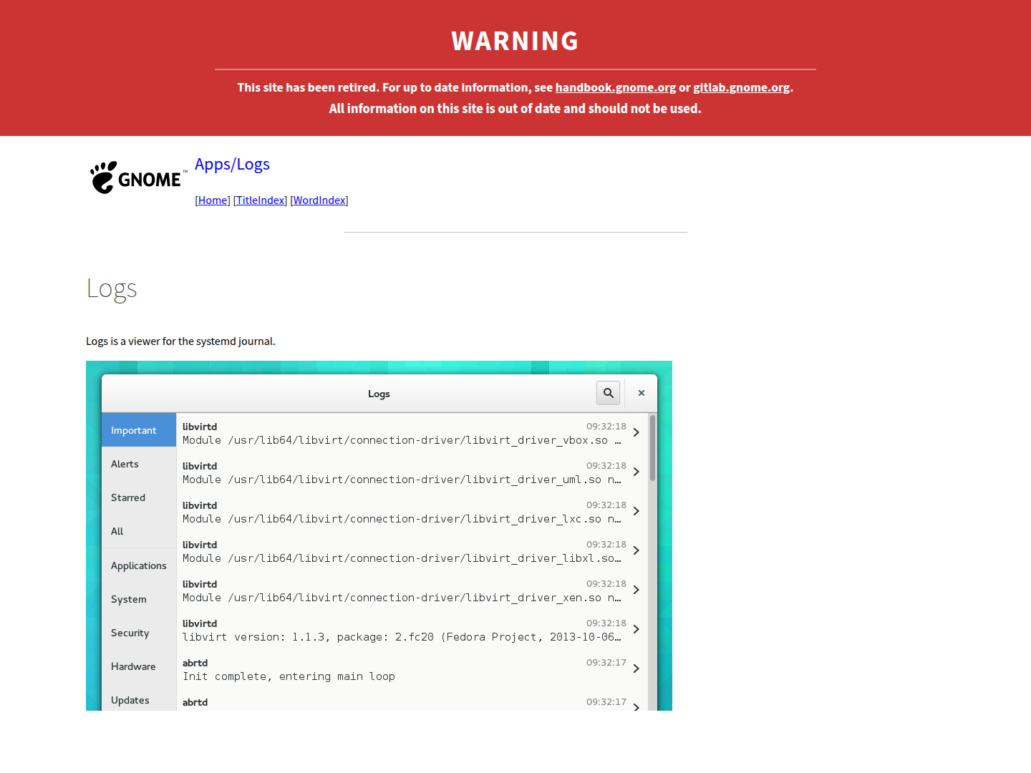1031x773 pixels.
Task: Open the Updates category
Action: point(139,700)
